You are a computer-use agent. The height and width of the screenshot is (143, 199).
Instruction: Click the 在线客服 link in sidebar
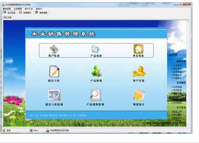pos(177,87)
